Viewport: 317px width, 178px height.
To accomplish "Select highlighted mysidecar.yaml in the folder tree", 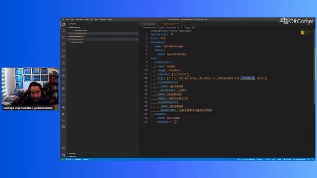I will 77,39.
